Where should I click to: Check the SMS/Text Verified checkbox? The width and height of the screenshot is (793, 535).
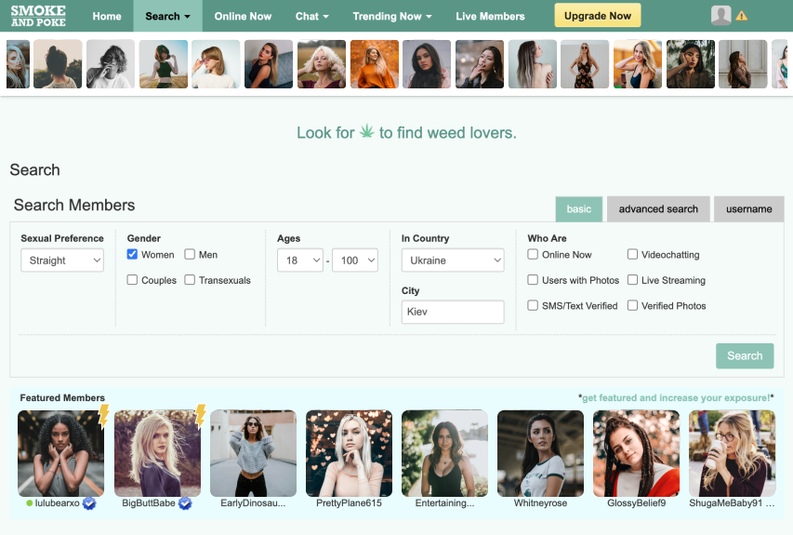[x=533, y=305]
